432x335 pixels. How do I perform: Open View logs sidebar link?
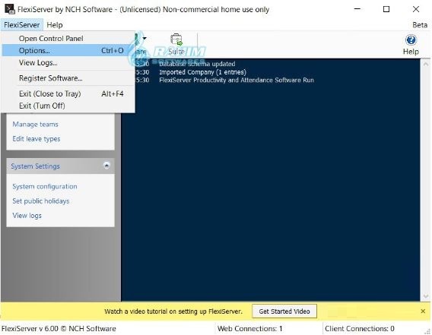[27, 216]
